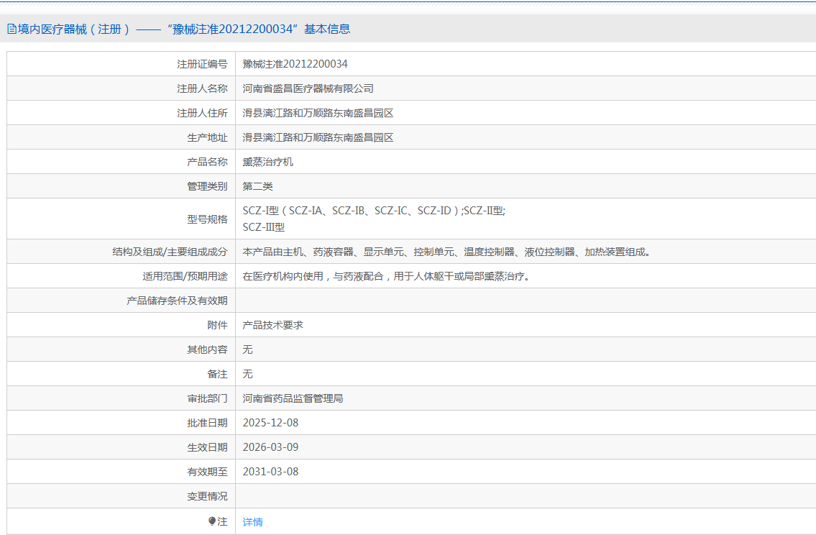The height and width of the screenshot is (535, 816).
Task: Click the 生效日期 label
Action: (x=207, y=447)
